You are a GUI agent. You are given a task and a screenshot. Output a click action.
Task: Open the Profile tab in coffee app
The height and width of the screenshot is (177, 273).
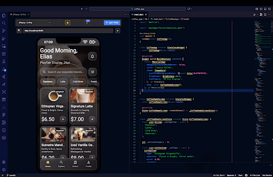coord(89,164)
